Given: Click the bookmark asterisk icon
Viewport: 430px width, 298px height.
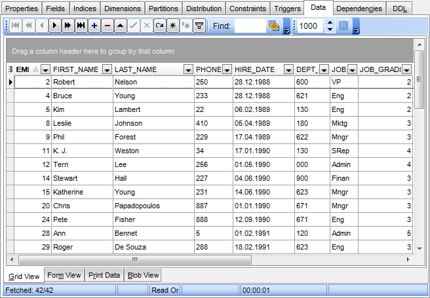Looking at the screenshot, I should [x=173, y=26].
